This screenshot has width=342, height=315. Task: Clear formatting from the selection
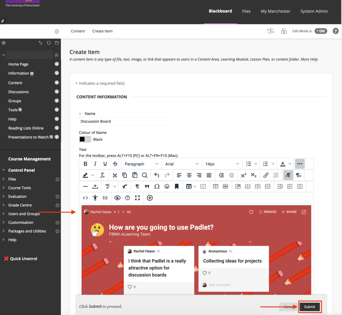click(102, 175)
